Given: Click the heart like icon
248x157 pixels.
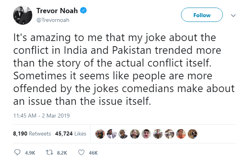Looking at the screenshot, I should click(81, 153).
